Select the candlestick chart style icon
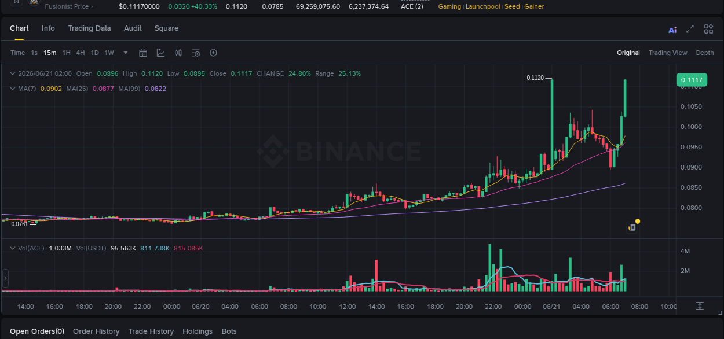 (x=178, y=53)
